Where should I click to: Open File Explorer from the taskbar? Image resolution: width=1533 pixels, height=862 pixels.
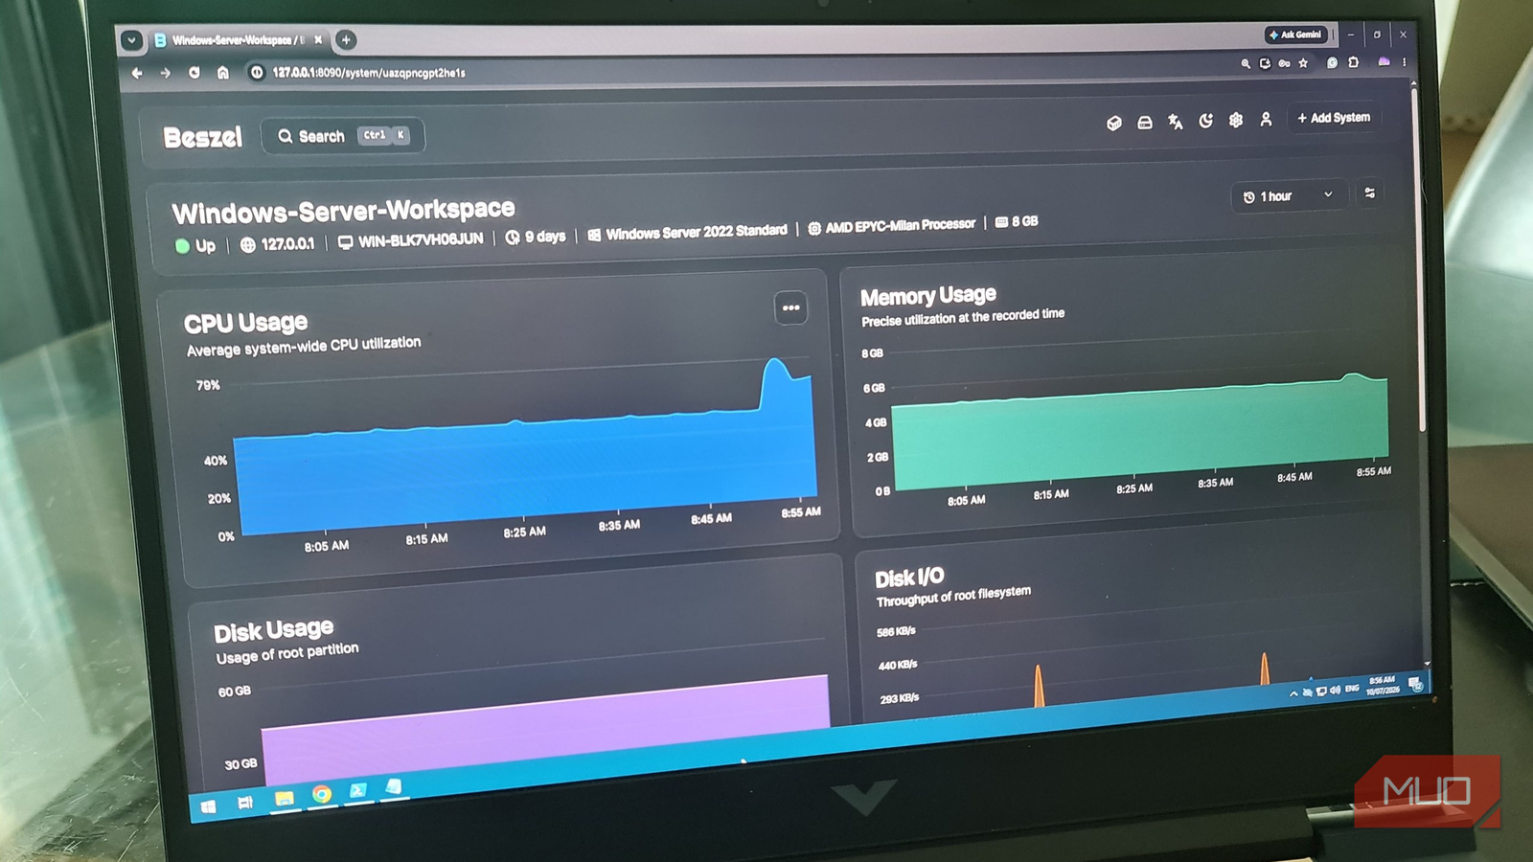(x=284, y=798)
